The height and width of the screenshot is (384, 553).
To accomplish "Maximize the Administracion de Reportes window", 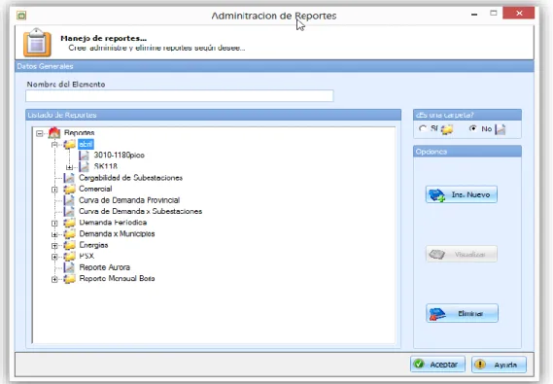I will click(494, 14).
